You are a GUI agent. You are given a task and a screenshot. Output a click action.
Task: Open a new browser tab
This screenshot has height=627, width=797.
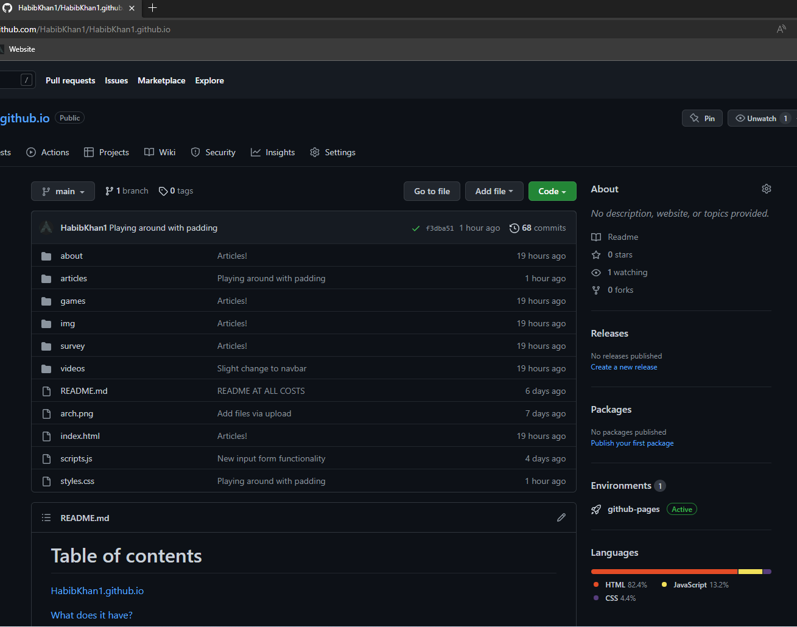pyautogui.click(x=153, y=8)
